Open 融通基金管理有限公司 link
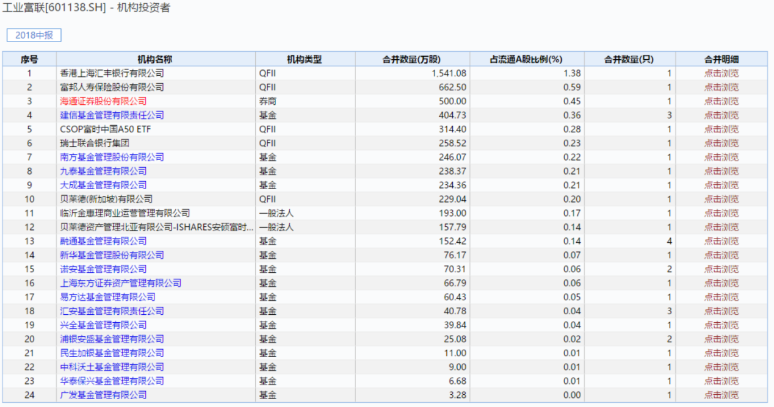This screenshot has height=407, width=774. point(104,241)
